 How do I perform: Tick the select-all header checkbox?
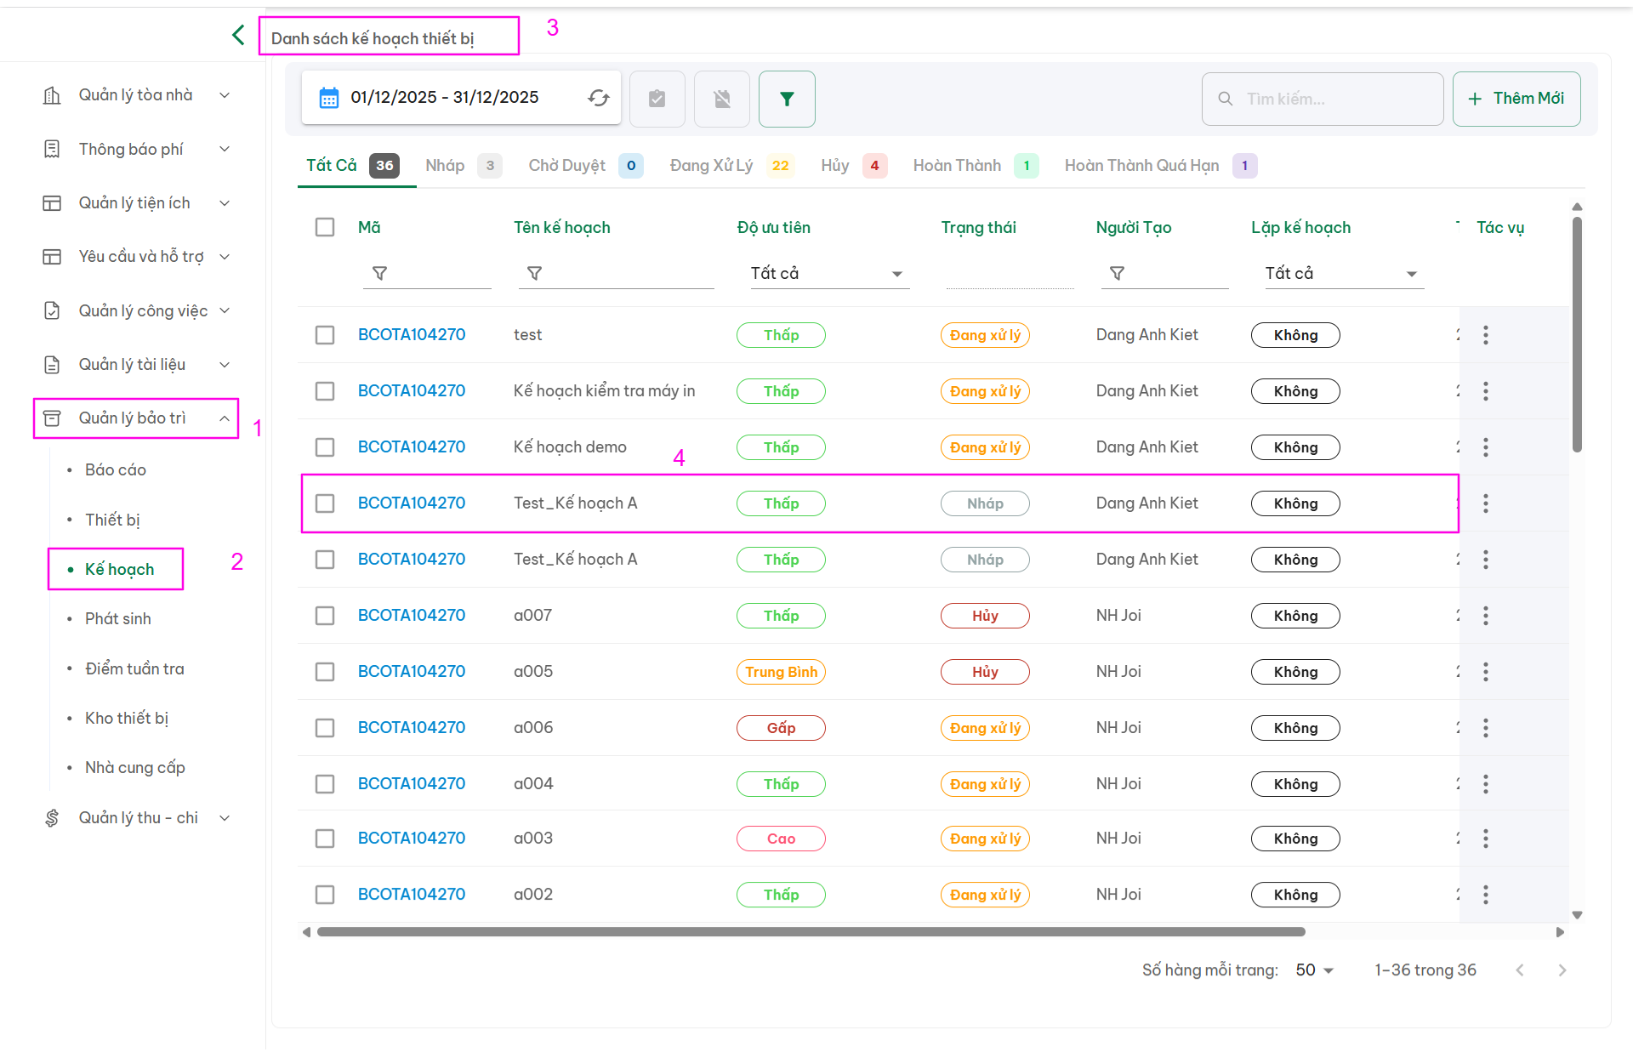click(x=325, y=227)
